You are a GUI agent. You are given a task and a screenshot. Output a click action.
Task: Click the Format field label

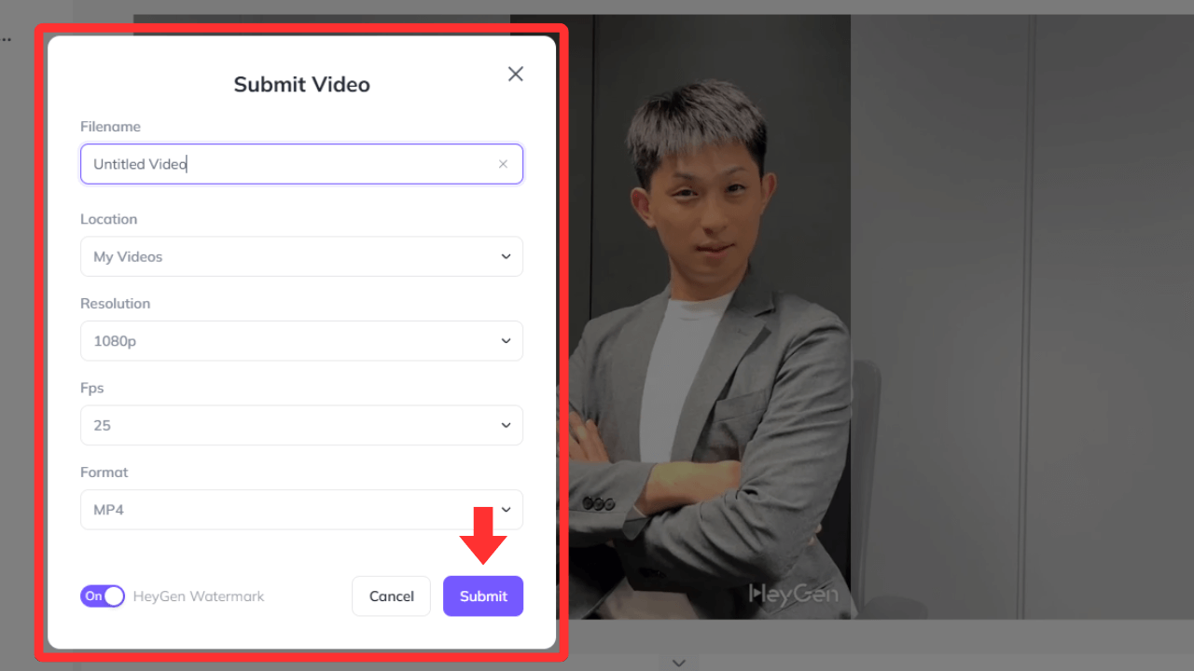pyautogui.click(x=104, y=472)
